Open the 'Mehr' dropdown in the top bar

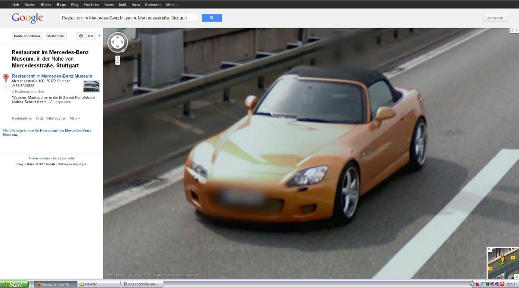tap(172, 5)
